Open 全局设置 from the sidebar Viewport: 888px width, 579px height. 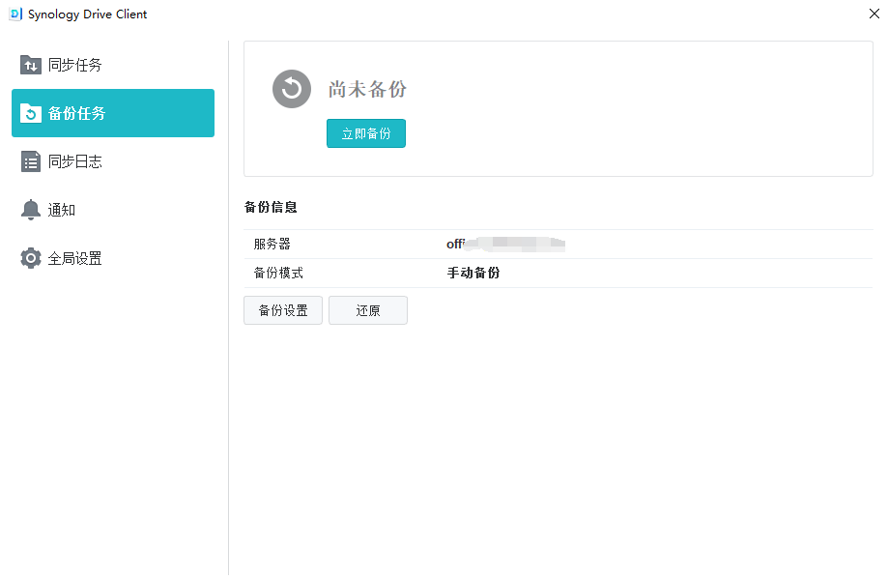[75, 258]
